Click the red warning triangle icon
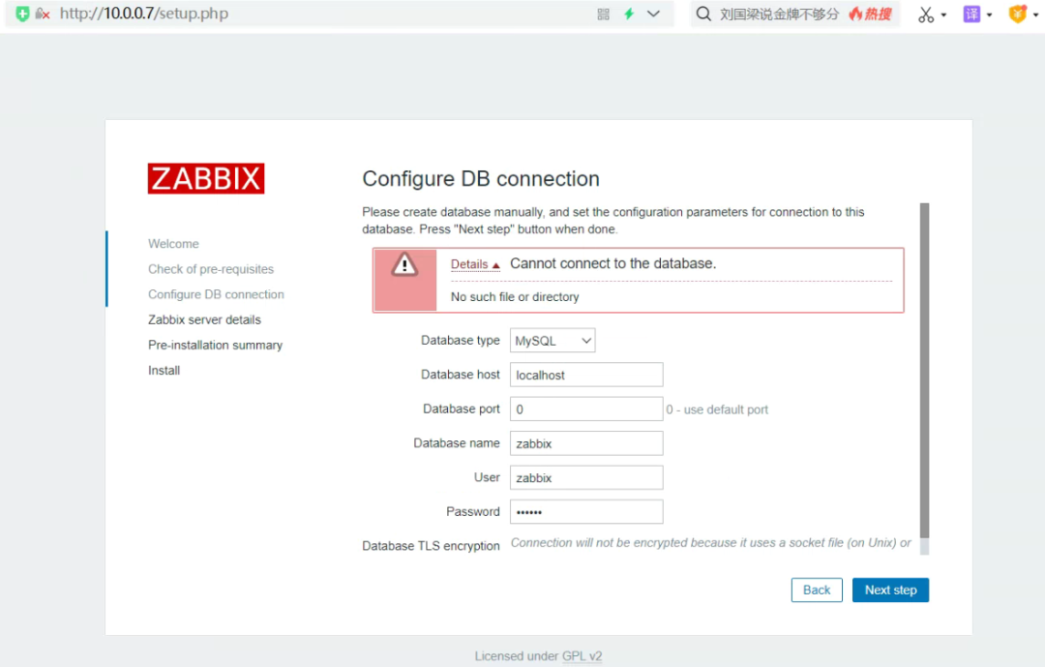Screen dimensions: 1045x667 [404, 264]
